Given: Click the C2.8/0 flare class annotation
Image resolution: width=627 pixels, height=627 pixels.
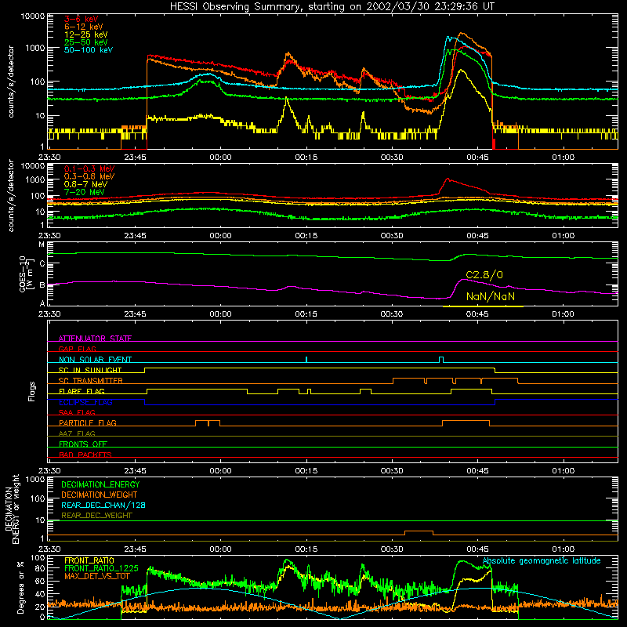Looking at the screenshot, I should pyautogui.click(x=484, y=275).
